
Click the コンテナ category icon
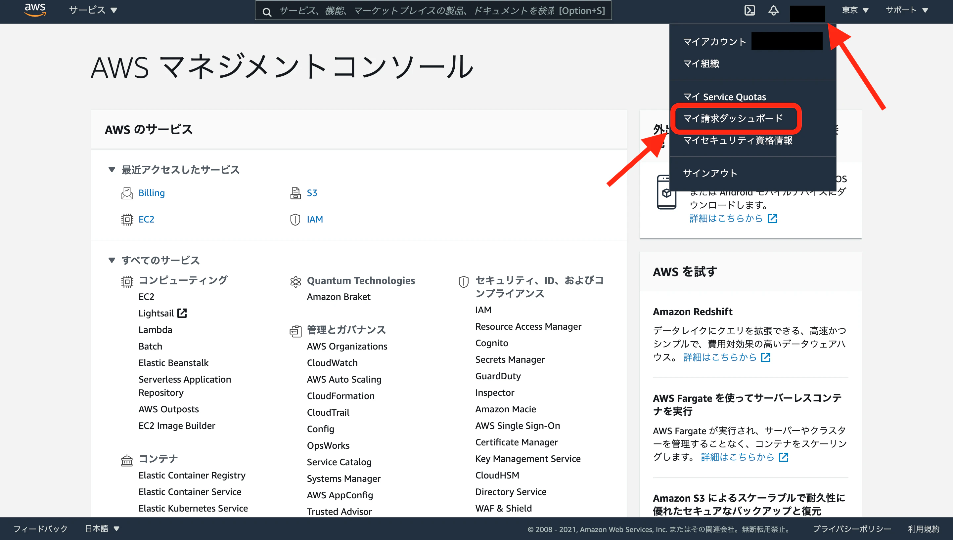pyautogui.click(x=127, y=460)
